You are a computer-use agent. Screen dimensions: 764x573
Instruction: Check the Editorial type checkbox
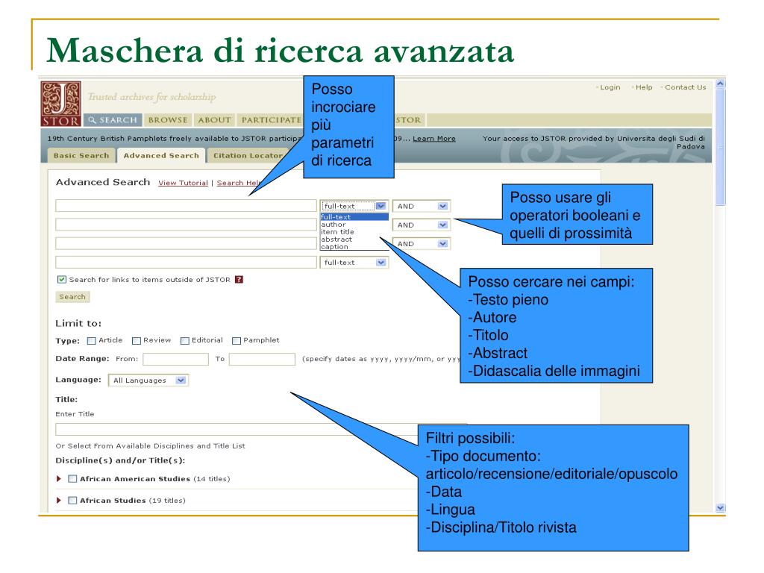pyautogui.click(x=185, y=340)
